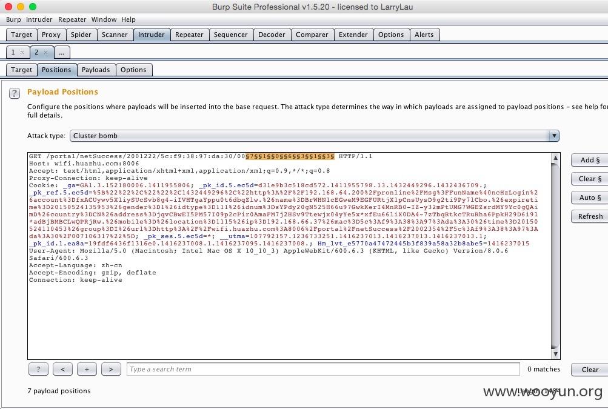
Task: Click the green zoom window button
Action: 33,7
